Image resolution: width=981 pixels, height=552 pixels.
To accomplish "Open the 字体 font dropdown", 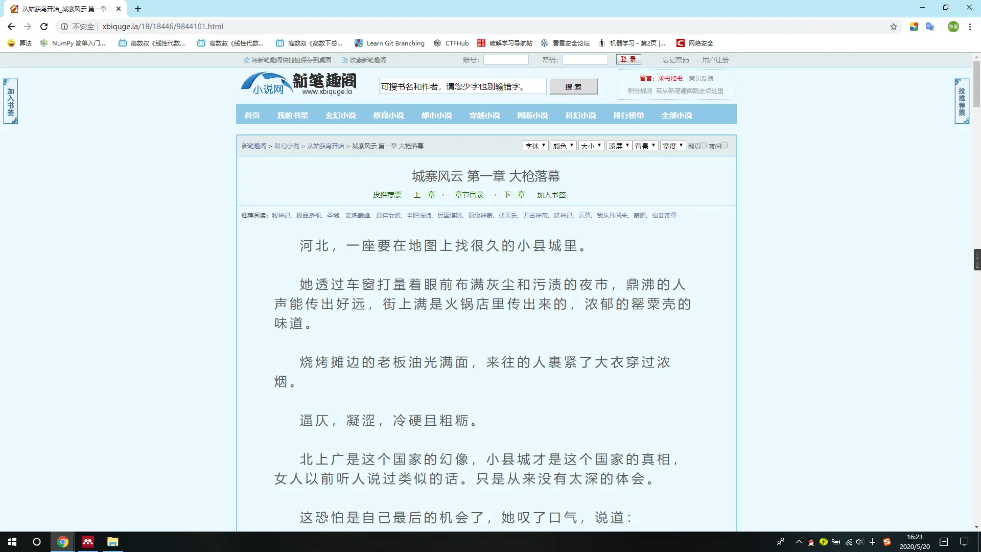I will pos(535,146).
